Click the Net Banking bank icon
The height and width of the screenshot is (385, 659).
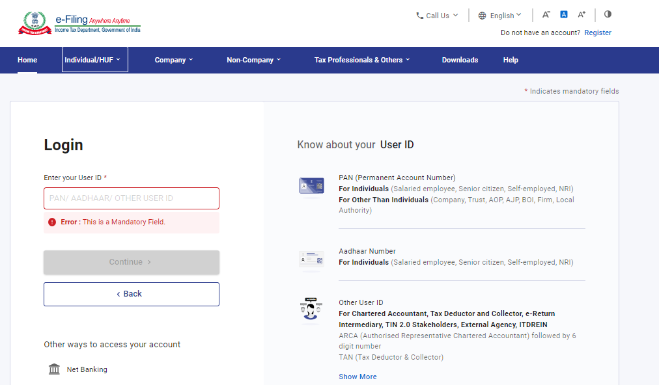[55, 369]
